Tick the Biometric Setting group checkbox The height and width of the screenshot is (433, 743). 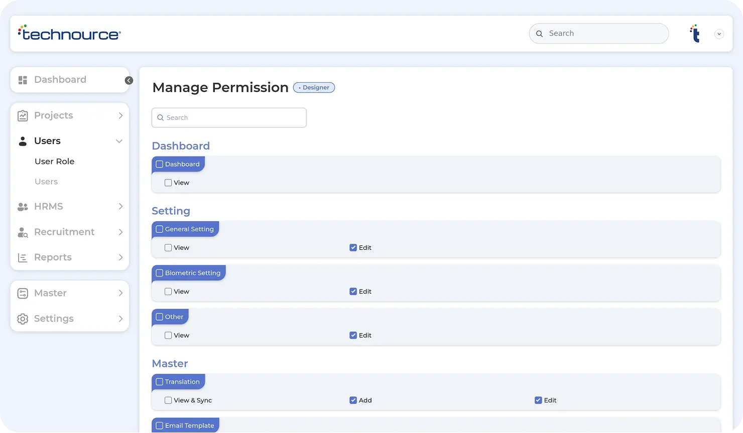160,273
